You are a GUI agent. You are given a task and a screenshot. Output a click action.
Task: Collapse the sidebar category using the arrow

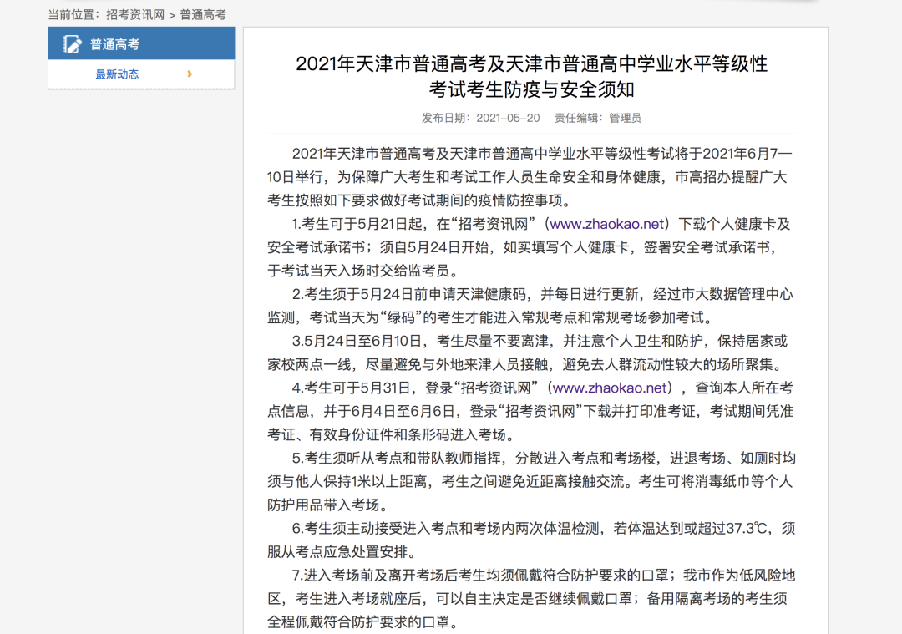[190, 74]
